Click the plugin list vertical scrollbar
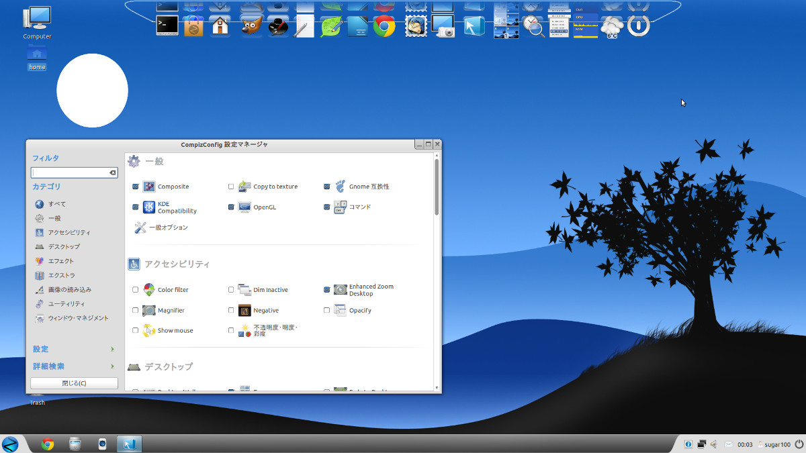The width and height of the screenshot is (806, 453). coord(437,187)
